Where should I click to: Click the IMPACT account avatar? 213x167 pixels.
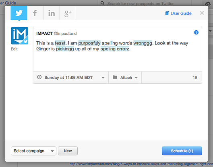tap(20, 36)
